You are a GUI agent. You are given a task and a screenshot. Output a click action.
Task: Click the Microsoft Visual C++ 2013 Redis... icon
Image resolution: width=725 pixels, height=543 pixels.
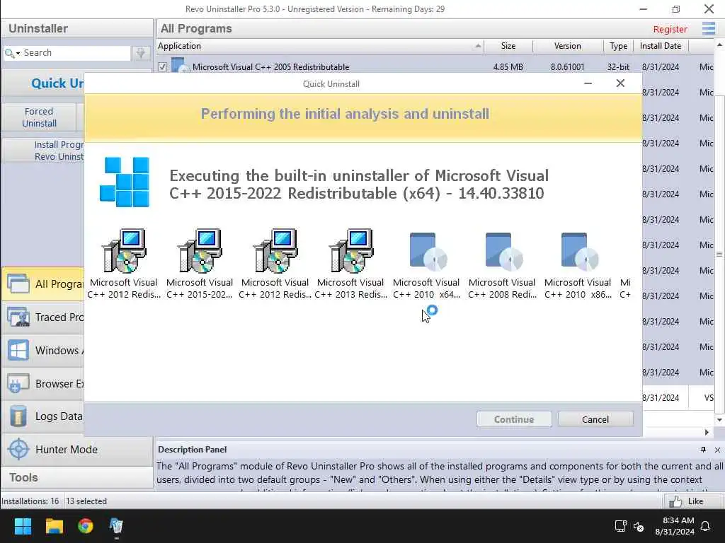351,251
